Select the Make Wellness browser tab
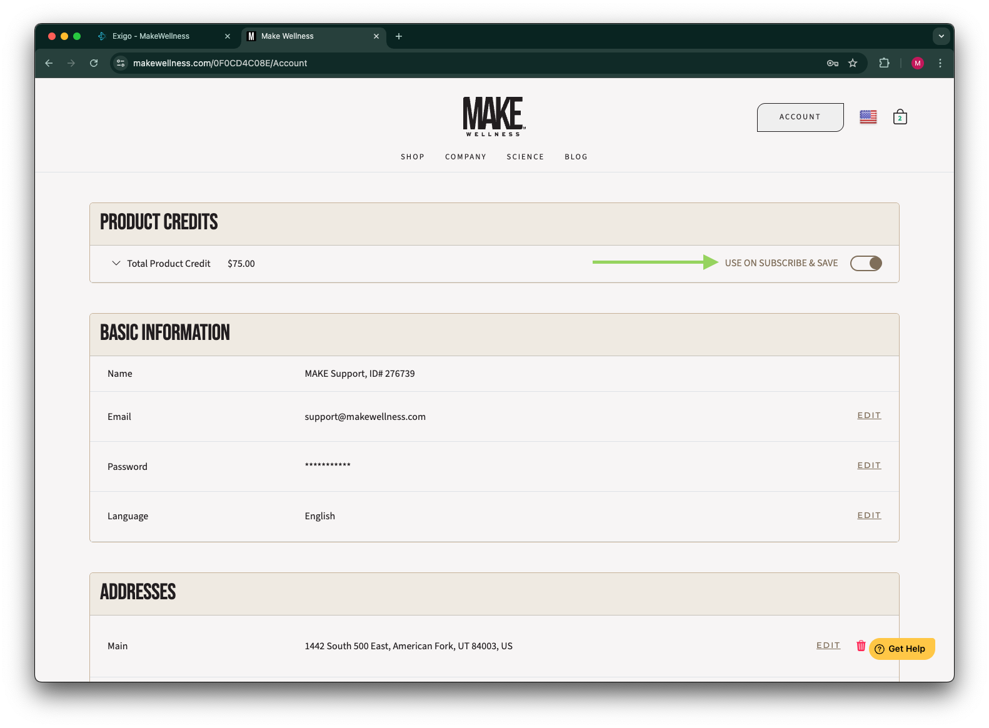Image resolution: width=989 pixels, height=728 pixels. (313, 36)
